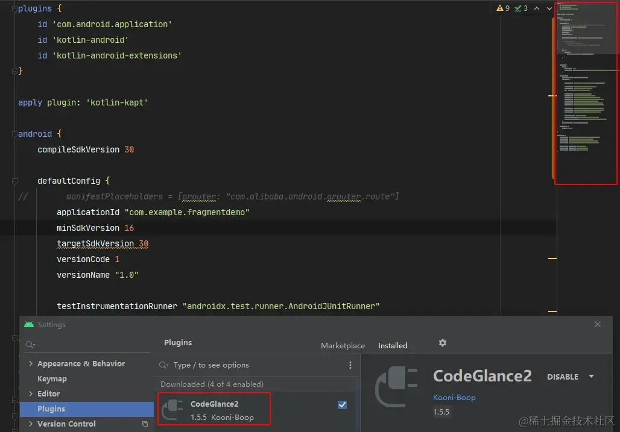
Task: Collapse the android code block
Action: click(x=14, y=134)
